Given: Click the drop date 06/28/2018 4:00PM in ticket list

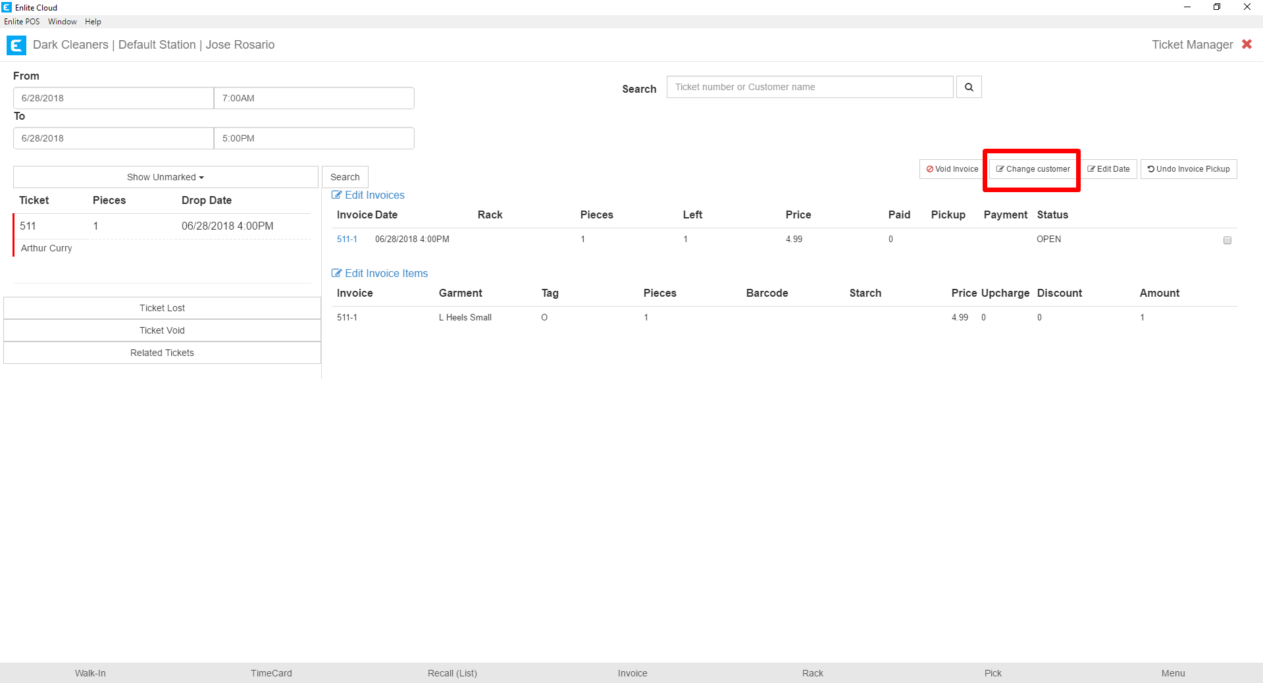Looking at the screenshot, I should (228, 226).
